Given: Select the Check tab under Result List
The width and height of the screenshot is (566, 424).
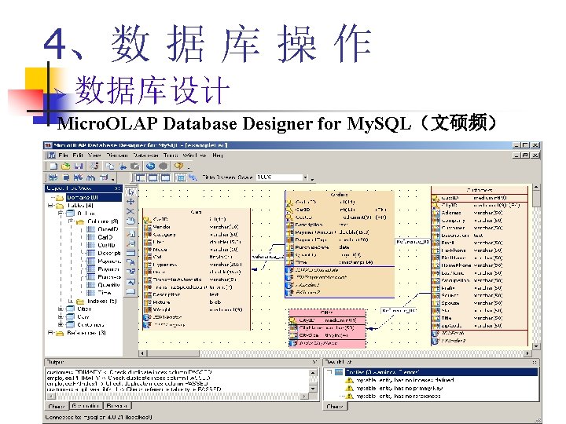Looking at the screenshot, I should [335, 407].
